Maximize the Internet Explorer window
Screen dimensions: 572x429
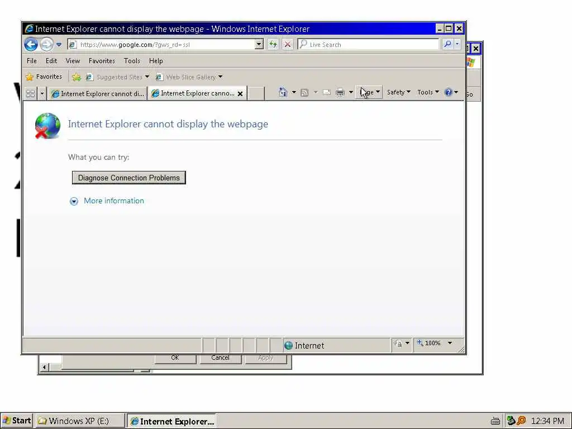click(449, 28)
